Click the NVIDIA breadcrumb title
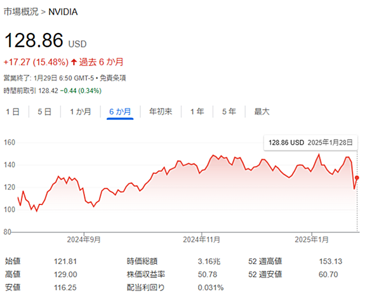Image resolution: width=372 pixels, height=299 pixels. tap(63, 12)
